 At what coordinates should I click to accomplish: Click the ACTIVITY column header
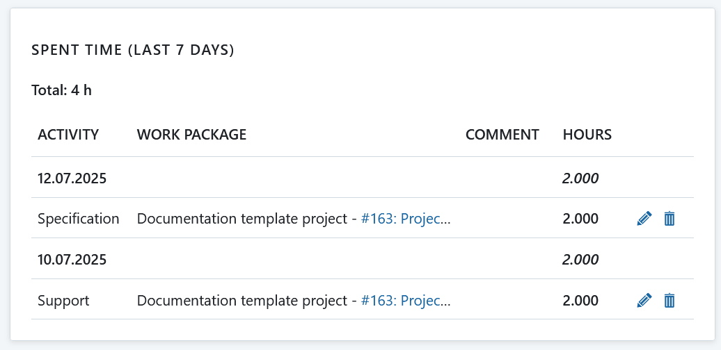pyautogui.click(x=68, y=135)
